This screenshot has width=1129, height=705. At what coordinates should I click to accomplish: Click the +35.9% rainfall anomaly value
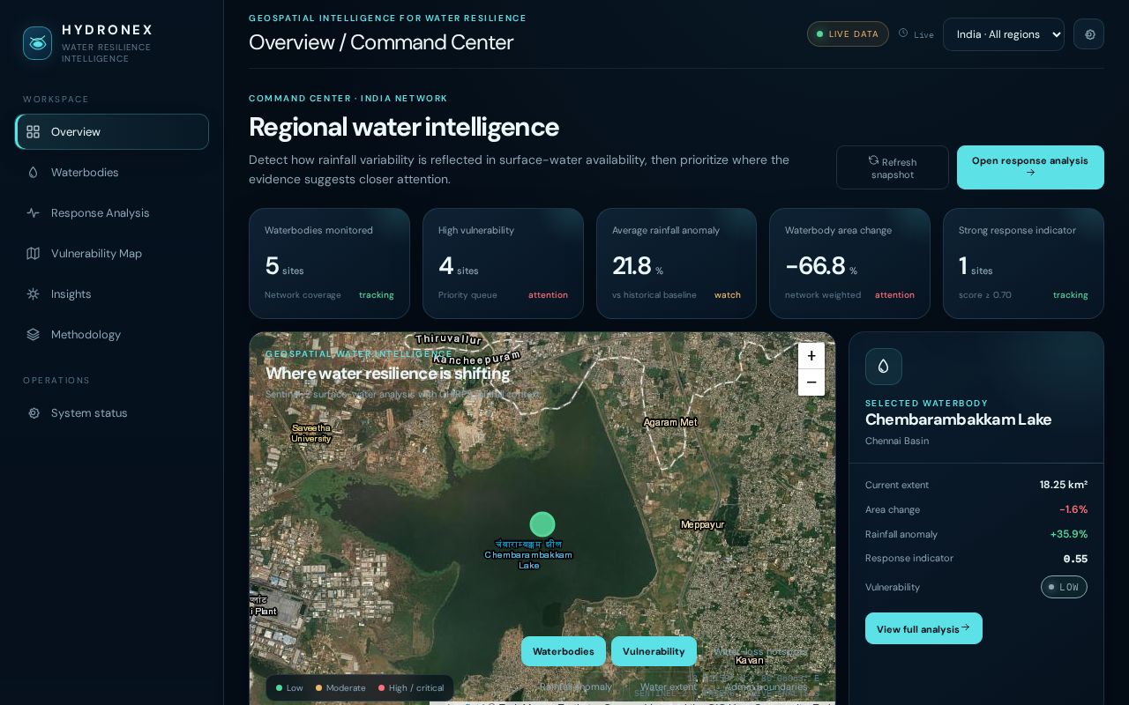pos(1069,534)
